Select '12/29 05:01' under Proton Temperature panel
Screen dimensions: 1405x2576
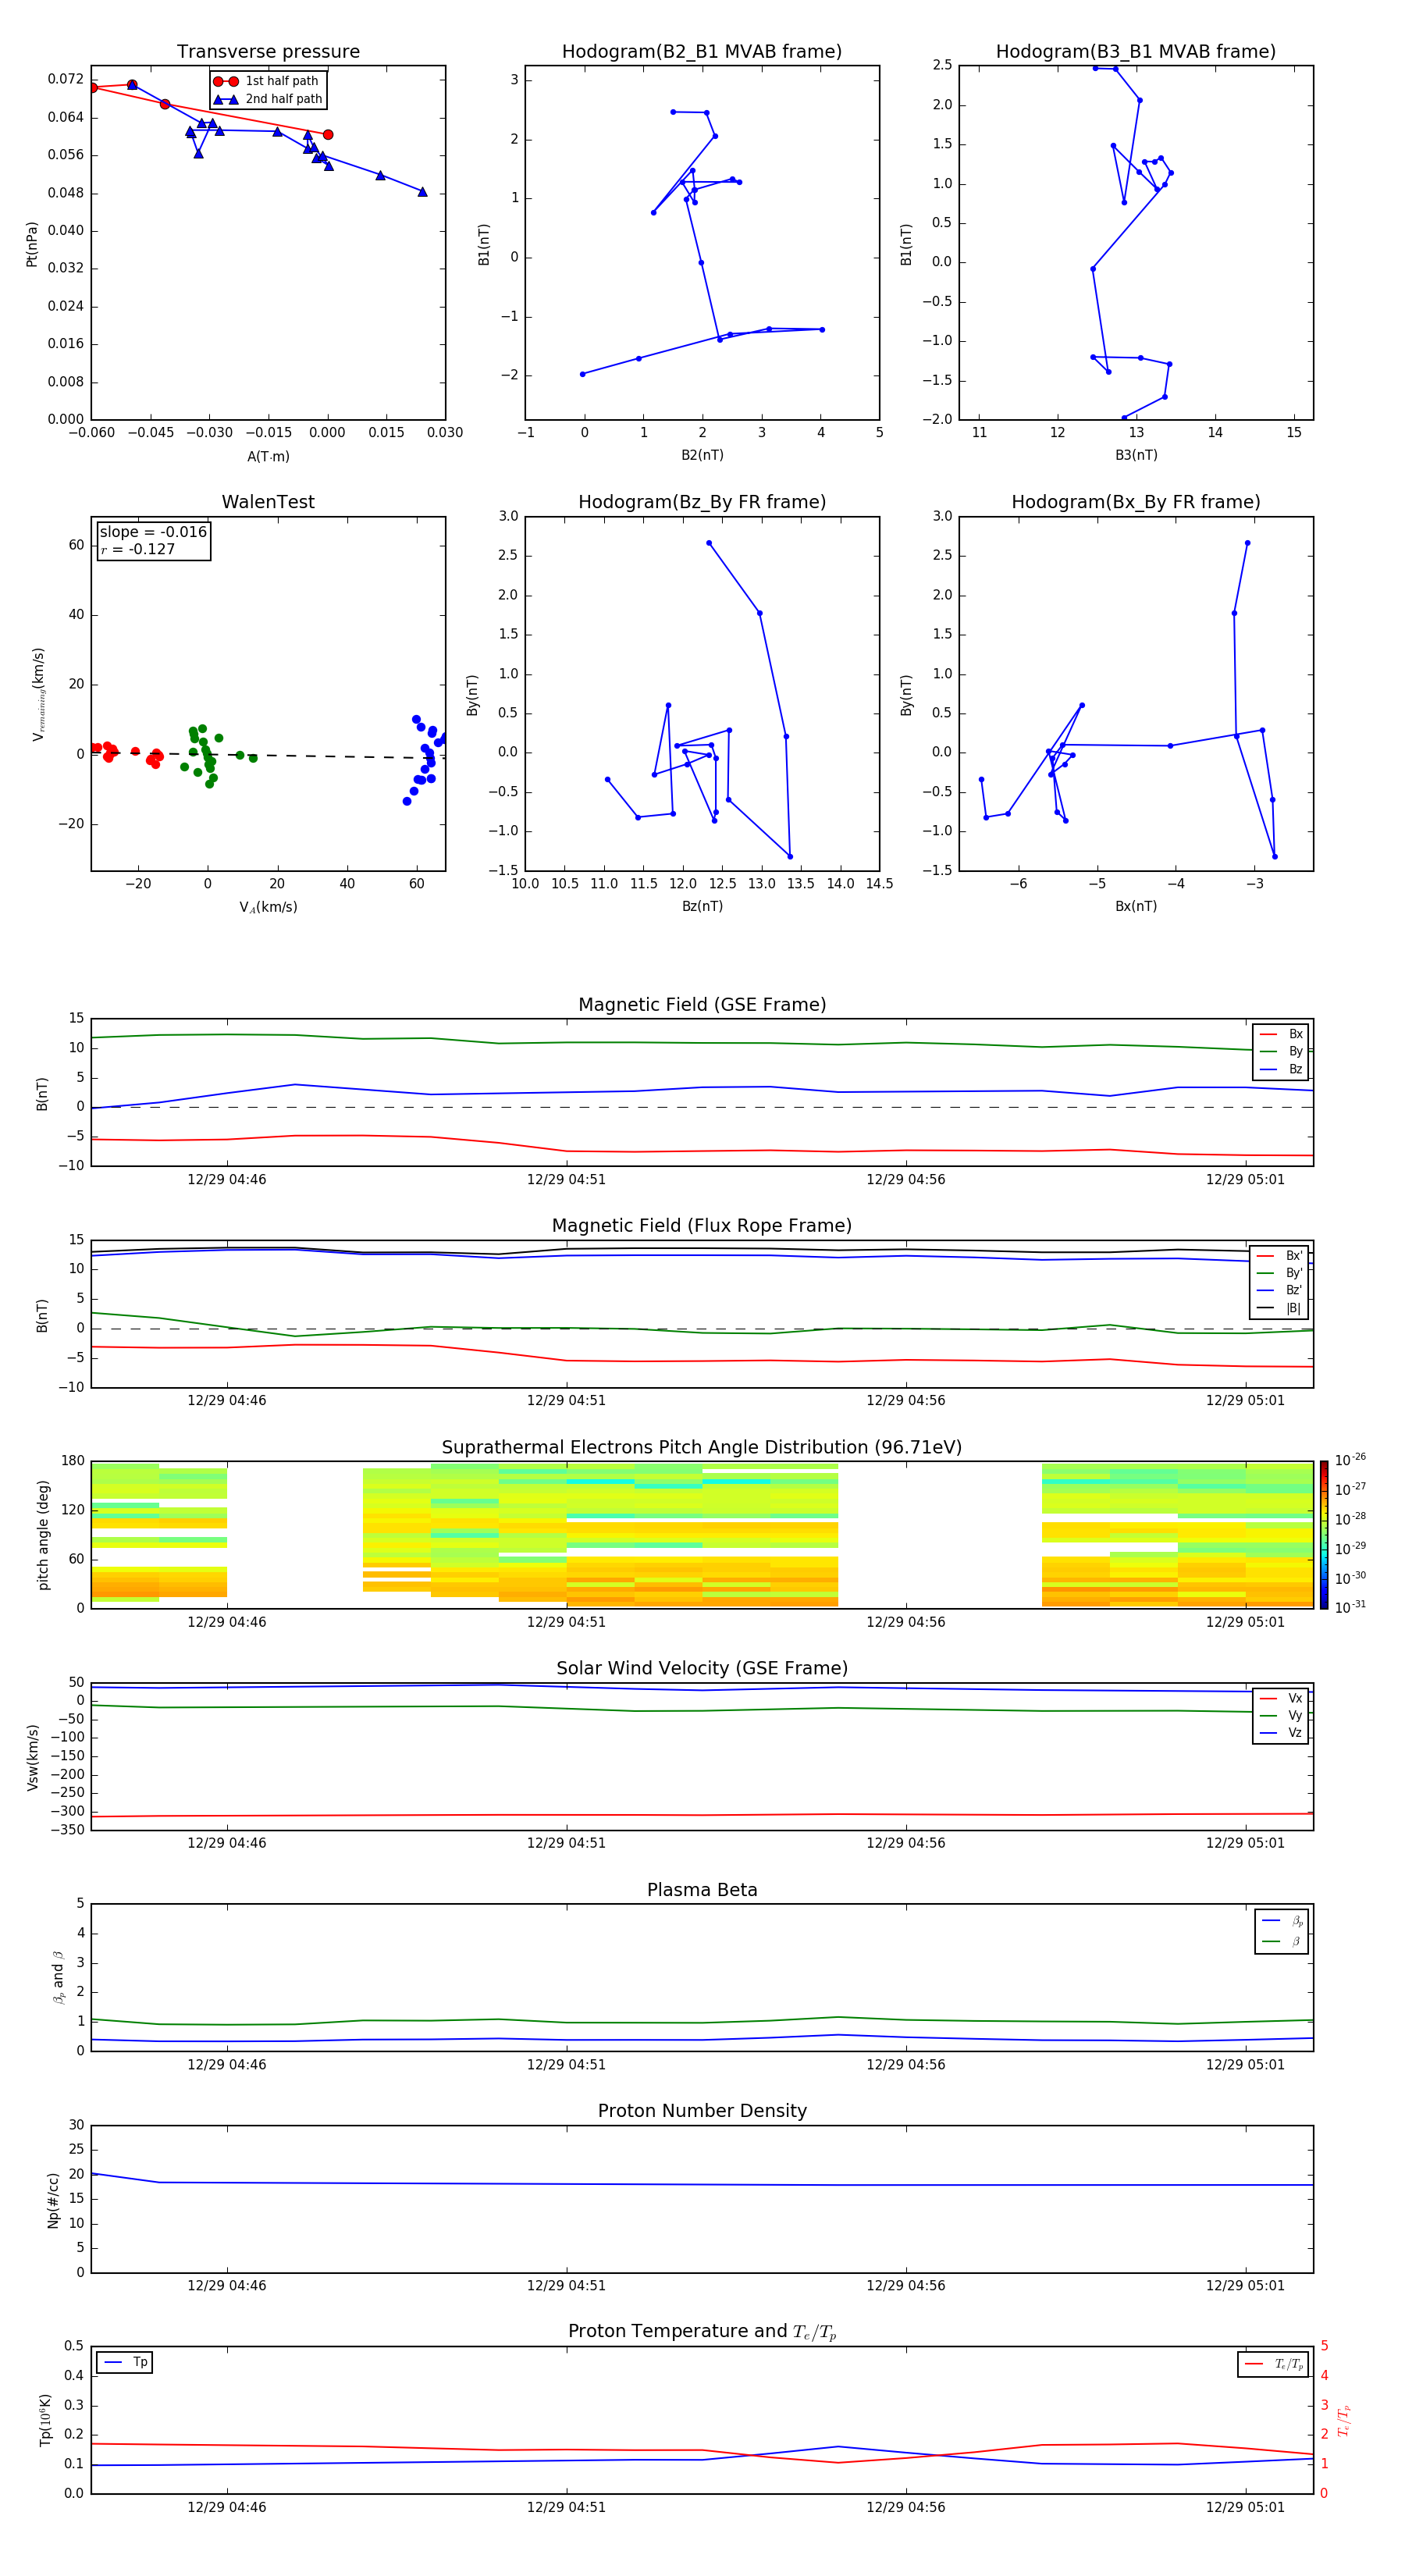click(x=1245, y=2507)
